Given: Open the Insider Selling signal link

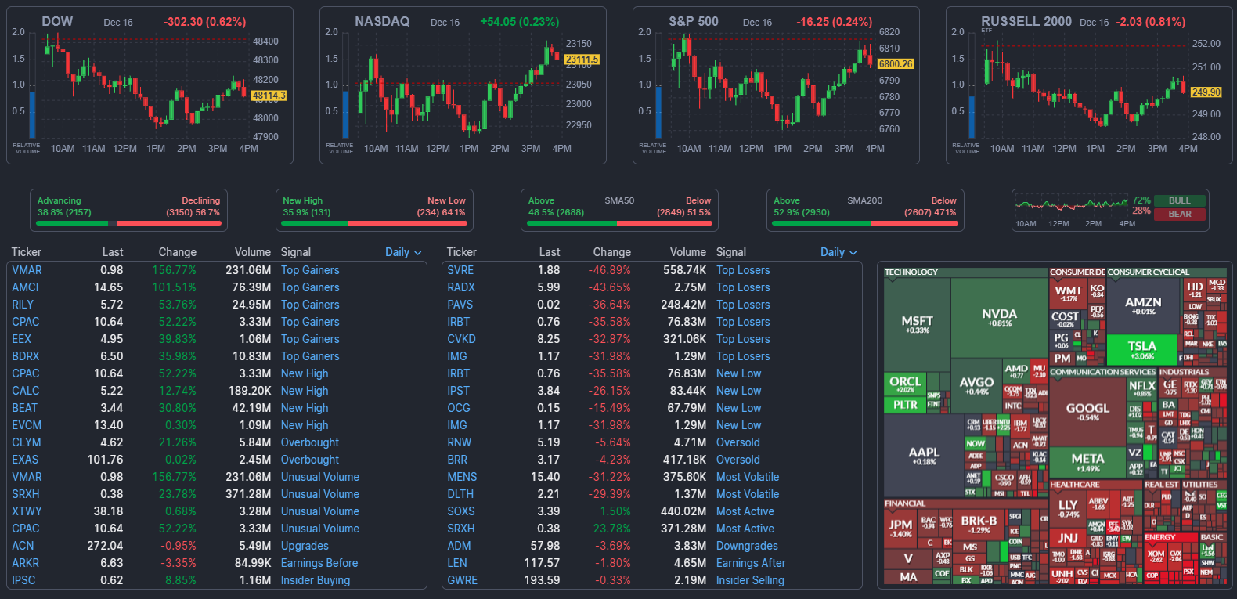Looking at the screenshot, I should (x=750, y=580).
